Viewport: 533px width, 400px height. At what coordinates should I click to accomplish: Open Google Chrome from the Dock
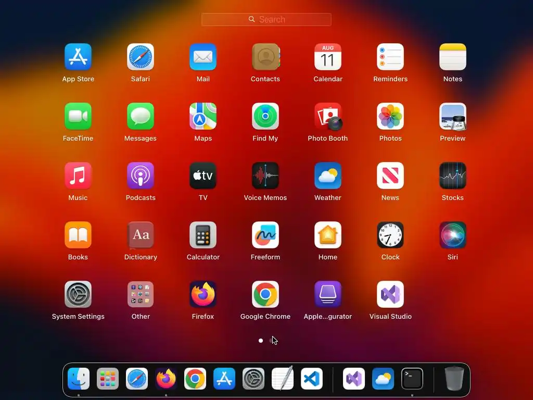pyautogui.click(x=195, y=379)
